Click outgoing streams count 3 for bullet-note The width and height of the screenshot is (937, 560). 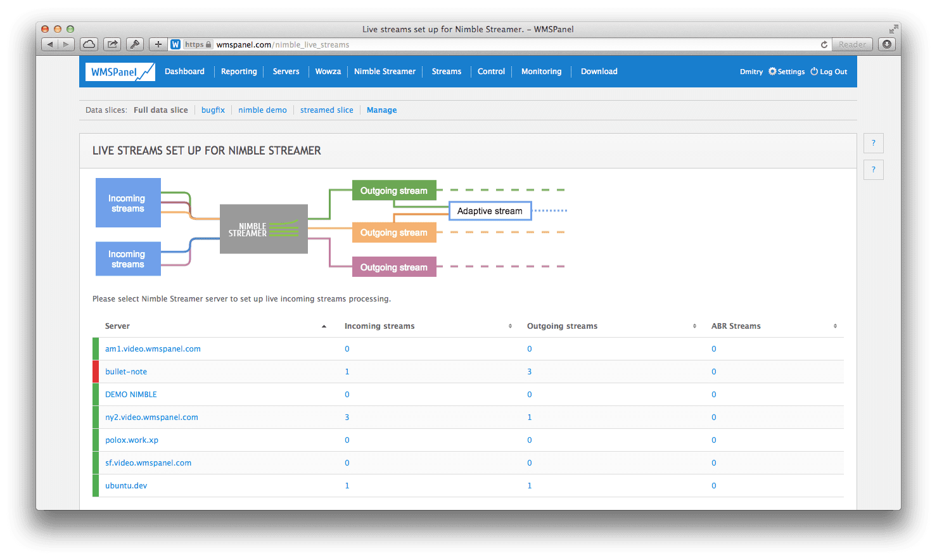(530, 372)
